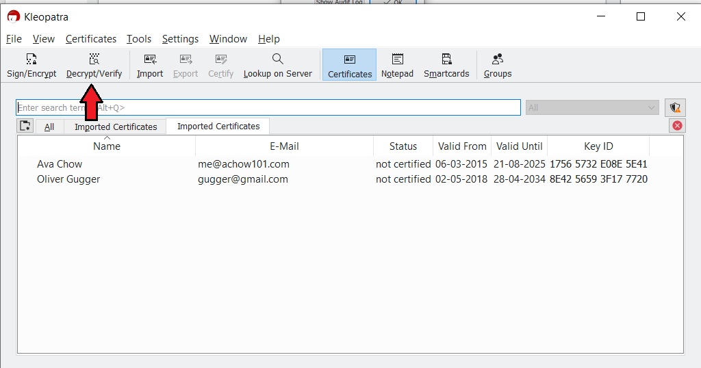The image size is (701, 368).
Task: Click email gugger@gmail.com
Action: 243,179
